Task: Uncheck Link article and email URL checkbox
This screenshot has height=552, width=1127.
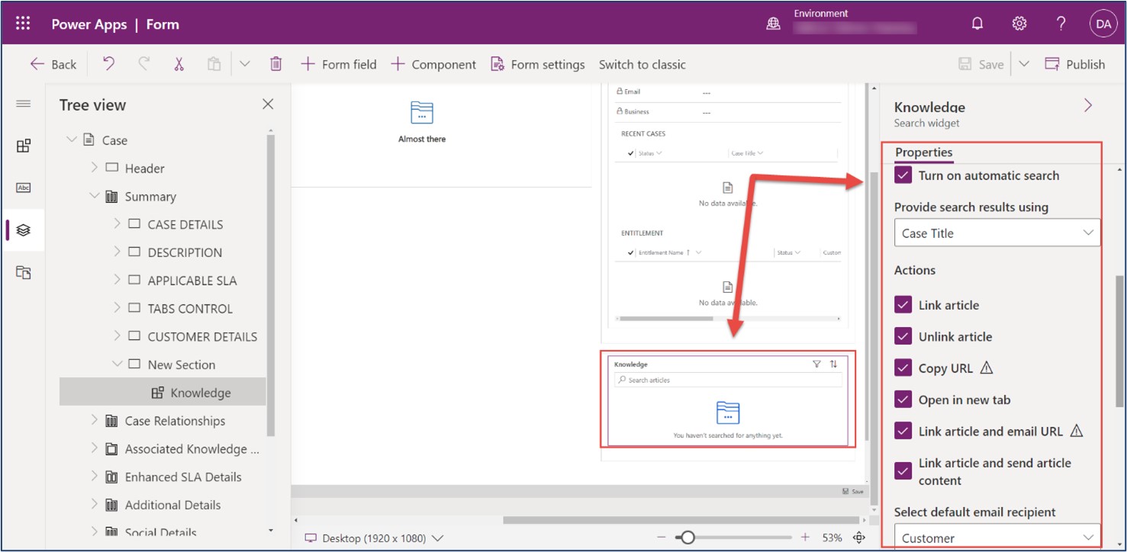Action: (903, 432)
